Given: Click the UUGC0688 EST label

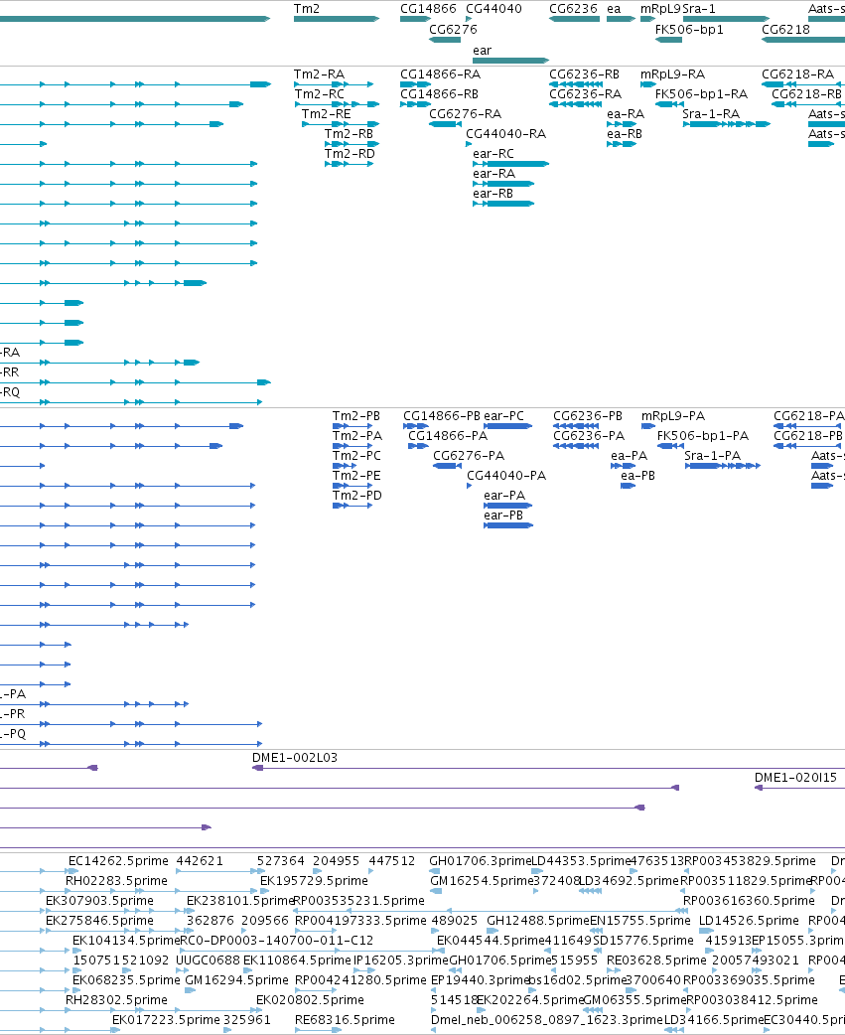Looking at the screenshot, I should coord(208,960).
